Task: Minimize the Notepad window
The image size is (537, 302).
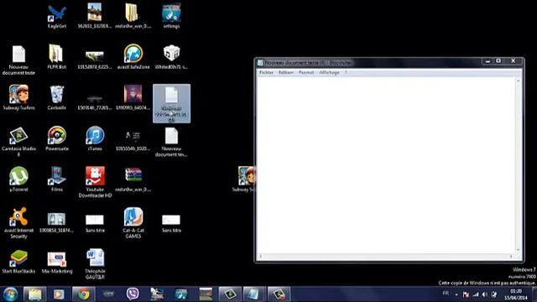Action: (487, 61)
